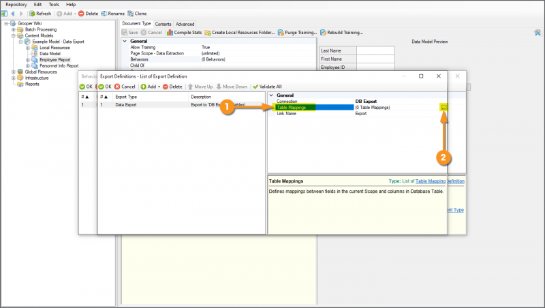545x308 pixels.
Task: Select Data Model in the tree
Action: pos(50,54)
